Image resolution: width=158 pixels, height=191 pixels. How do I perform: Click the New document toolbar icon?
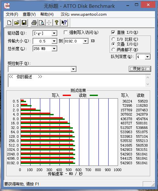pyautogui.click(x=9, y=23)
